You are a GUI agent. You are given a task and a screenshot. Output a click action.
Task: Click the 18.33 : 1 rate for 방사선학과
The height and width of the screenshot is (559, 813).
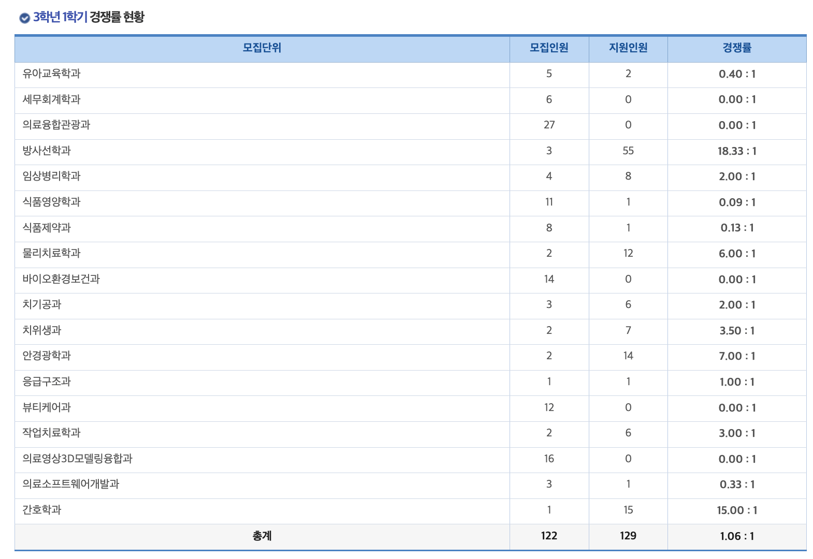click(x=737, y=151)
